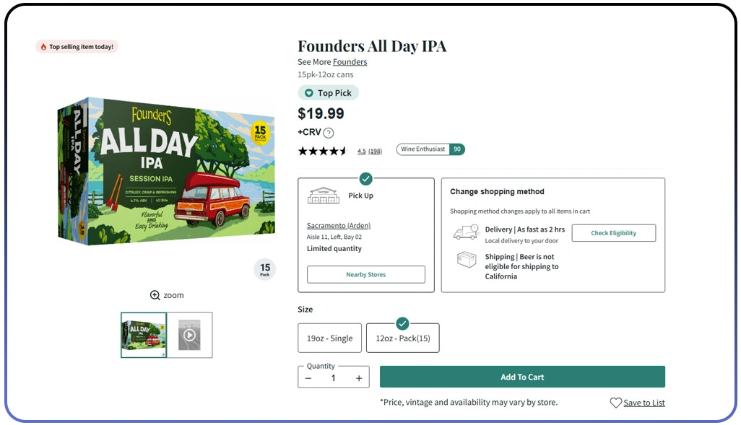Click Check Eligibility for delivery
The image size is (741, 425).
(613, 233)
